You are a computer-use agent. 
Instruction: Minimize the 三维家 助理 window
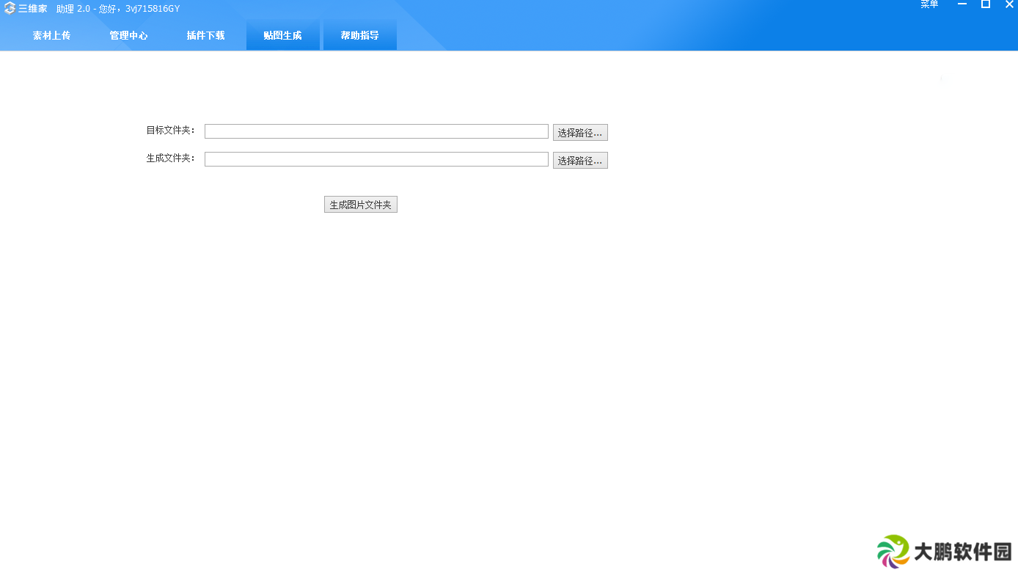962,4
